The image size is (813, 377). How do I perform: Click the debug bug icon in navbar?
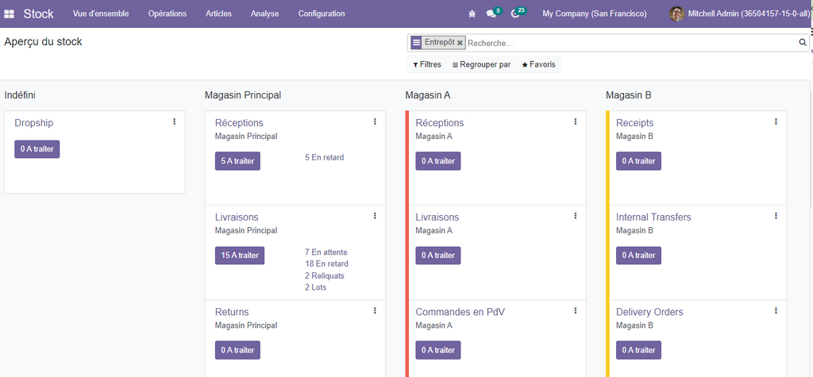pos(472,13)
